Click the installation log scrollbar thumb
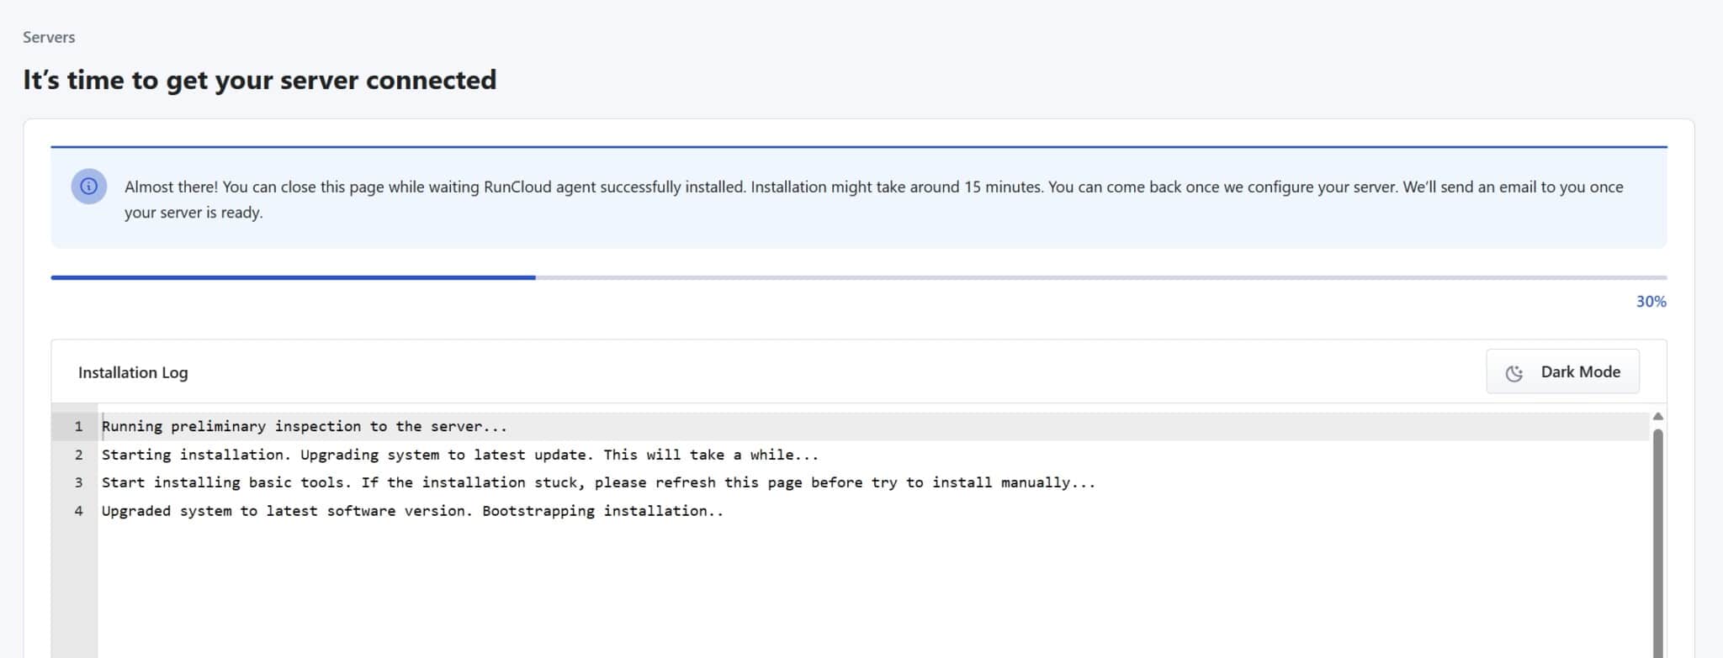Viewport: 1723px width, 658px height. 1657,538
